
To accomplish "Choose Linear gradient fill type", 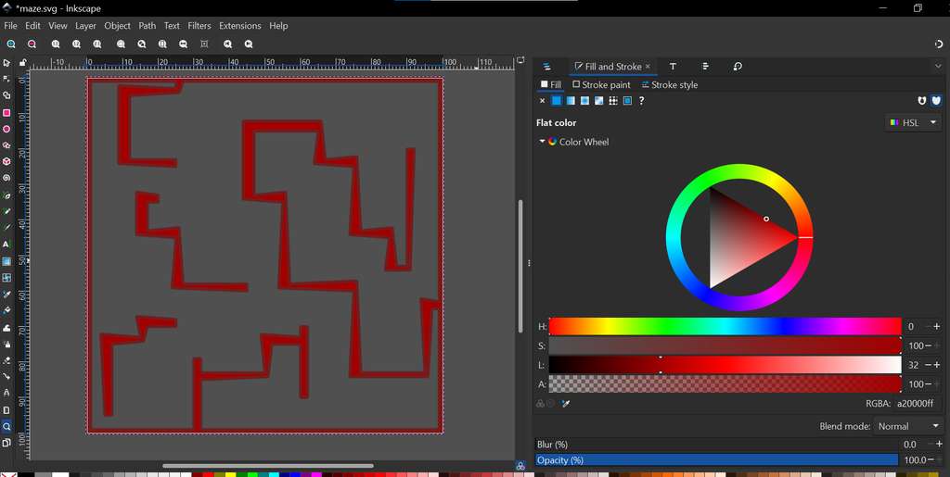I will click(571, 101).
